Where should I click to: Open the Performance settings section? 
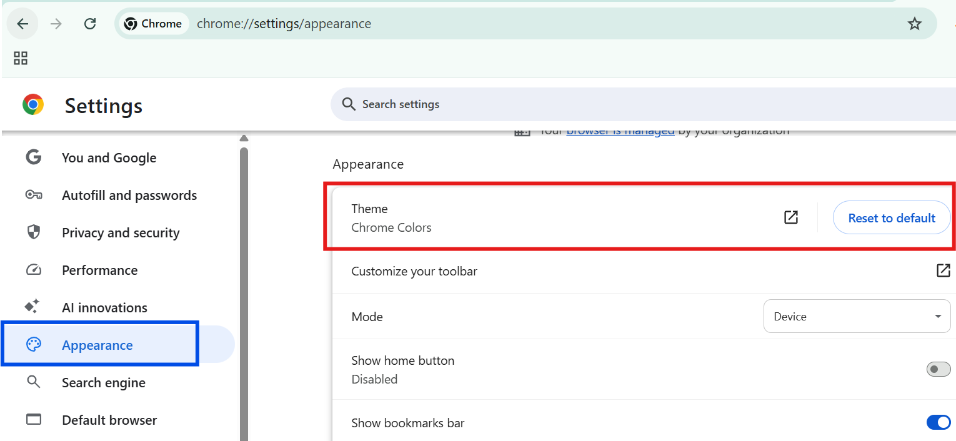99,270
